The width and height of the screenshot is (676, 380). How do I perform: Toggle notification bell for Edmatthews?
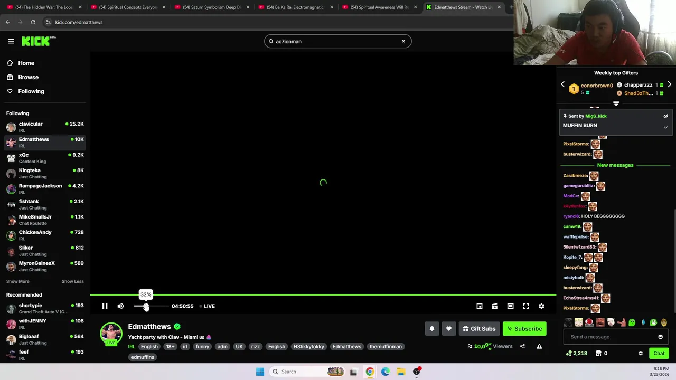(x=432, y=329)
